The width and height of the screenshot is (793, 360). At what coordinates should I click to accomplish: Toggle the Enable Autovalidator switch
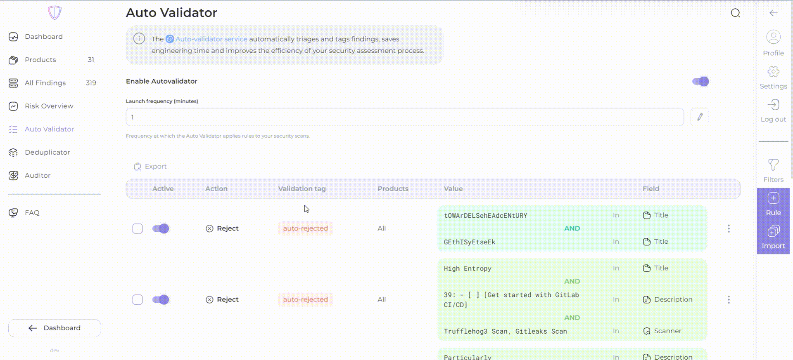coord(700,82)
